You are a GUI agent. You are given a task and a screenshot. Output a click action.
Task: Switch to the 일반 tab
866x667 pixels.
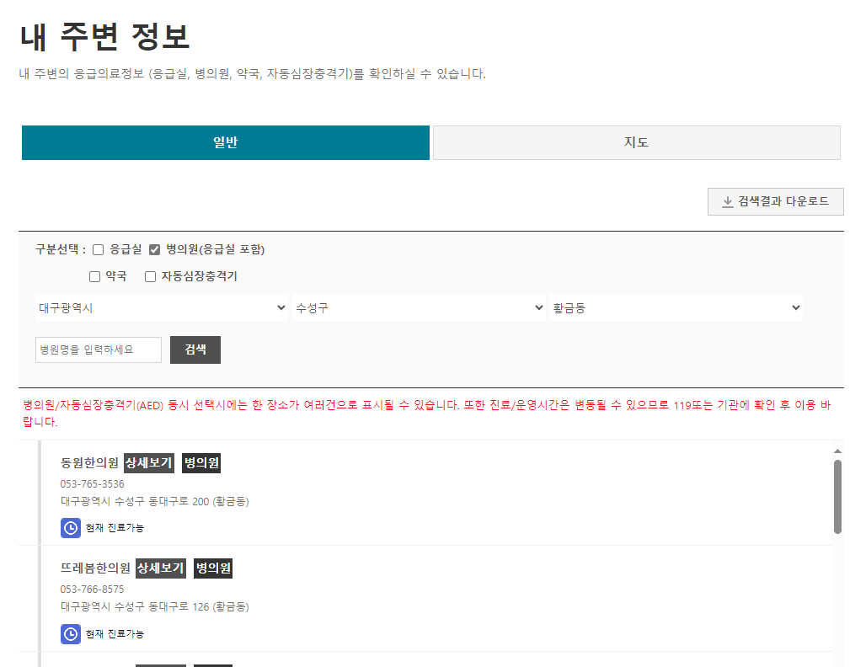pos(225,142)
